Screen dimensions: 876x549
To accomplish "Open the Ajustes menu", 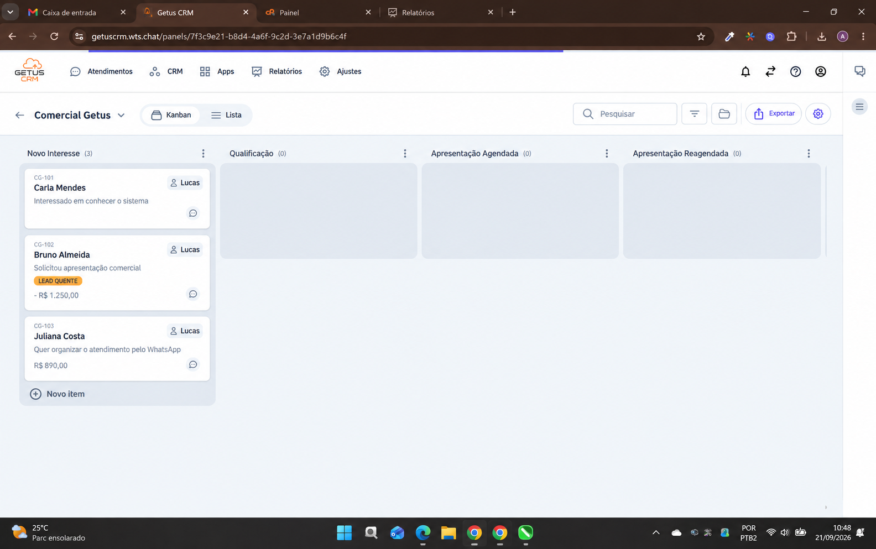I will pos(340,71).
